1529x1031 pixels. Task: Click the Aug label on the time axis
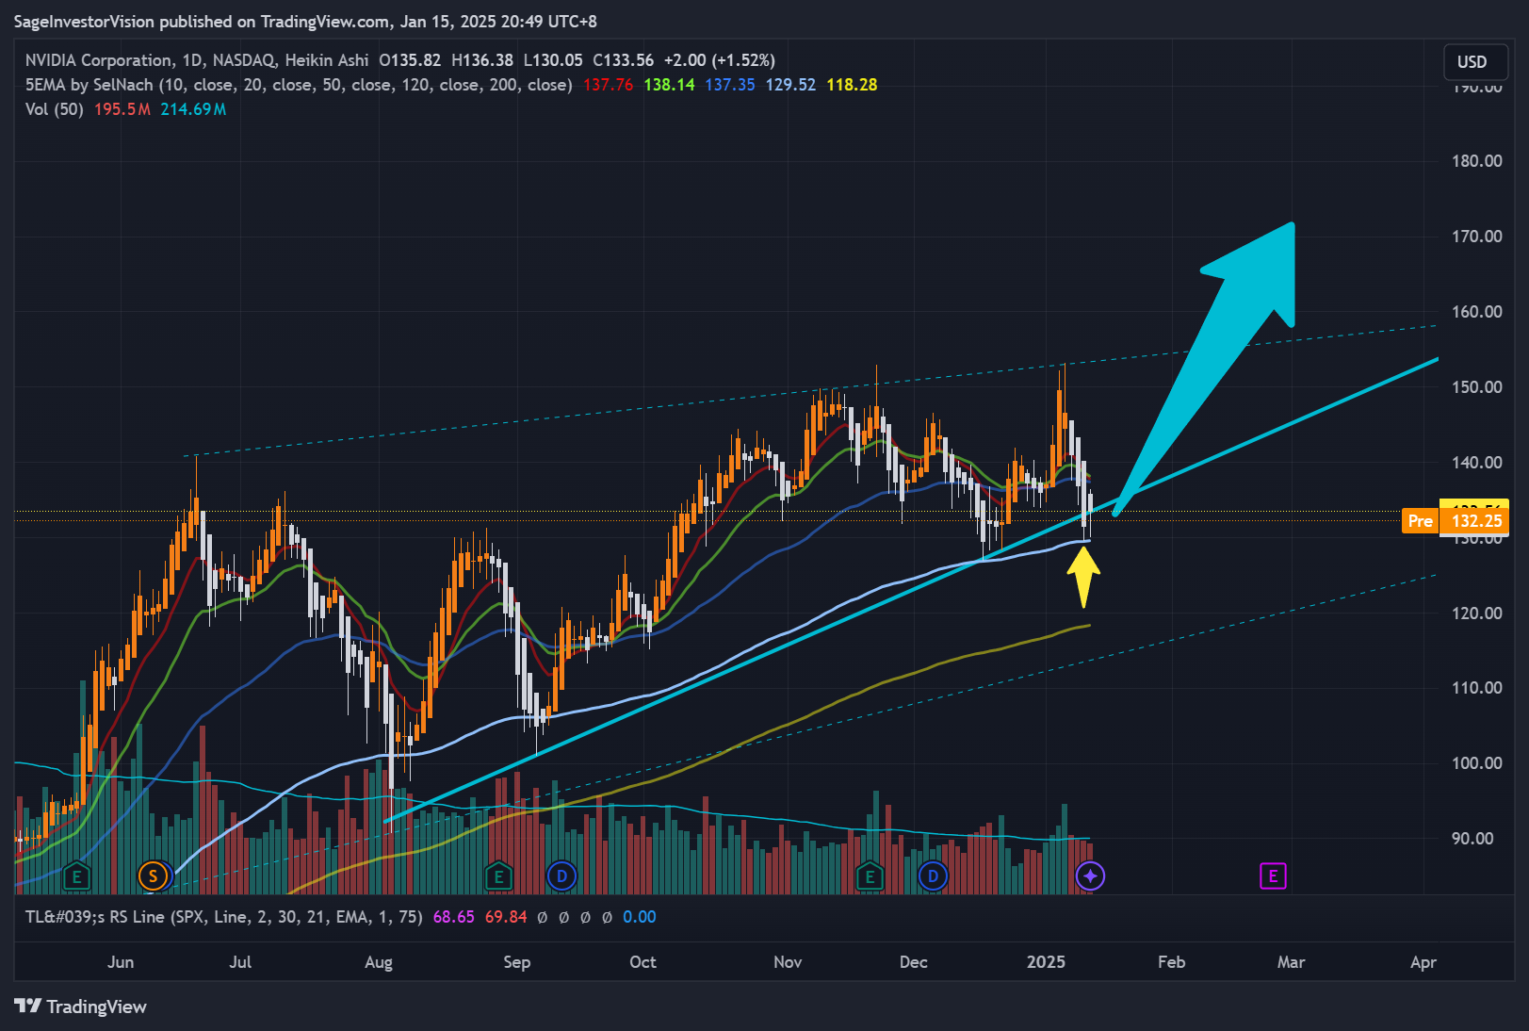[x=378, y=962]
